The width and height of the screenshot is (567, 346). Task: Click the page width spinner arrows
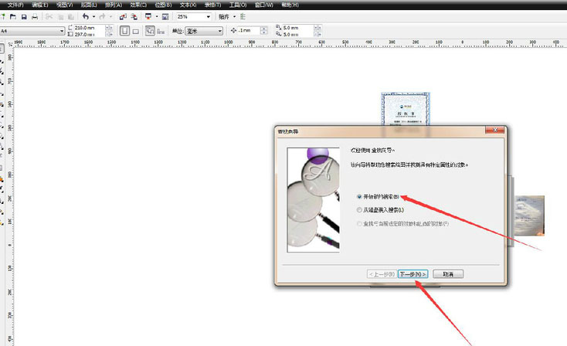point(109,28)
